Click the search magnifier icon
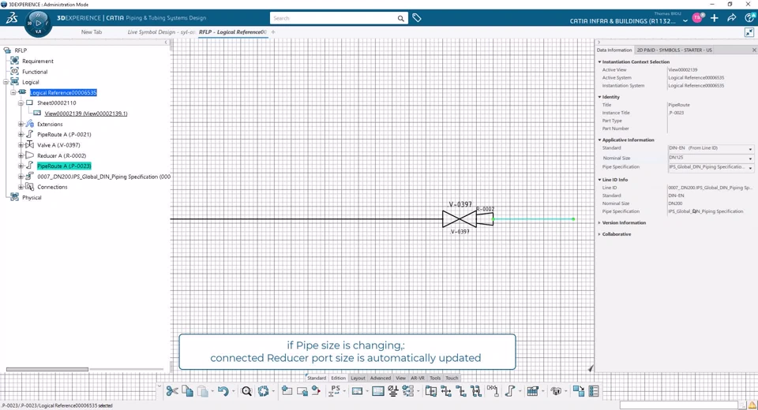 point(401,18)
